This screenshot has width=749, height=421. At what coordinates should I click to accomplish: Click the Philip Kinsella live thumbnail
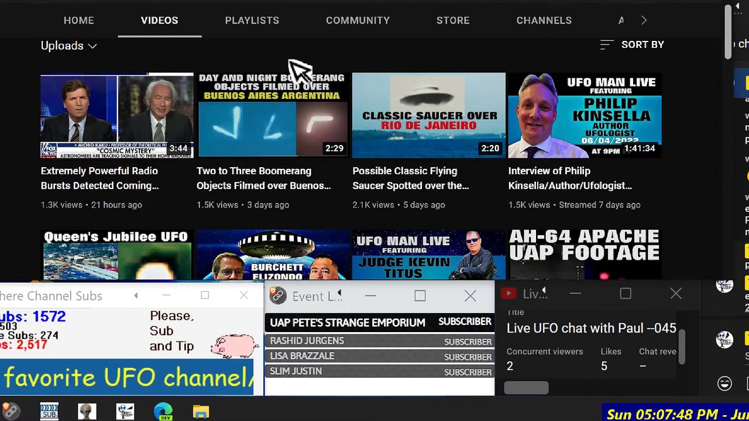[585, 116]
